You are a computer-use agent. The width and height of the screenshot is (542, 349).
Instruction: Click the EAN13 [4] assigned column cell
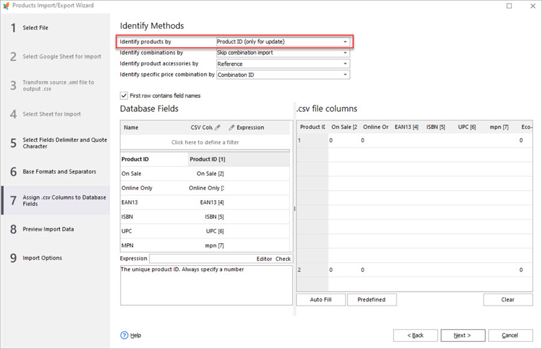click(x=207, y=203)
